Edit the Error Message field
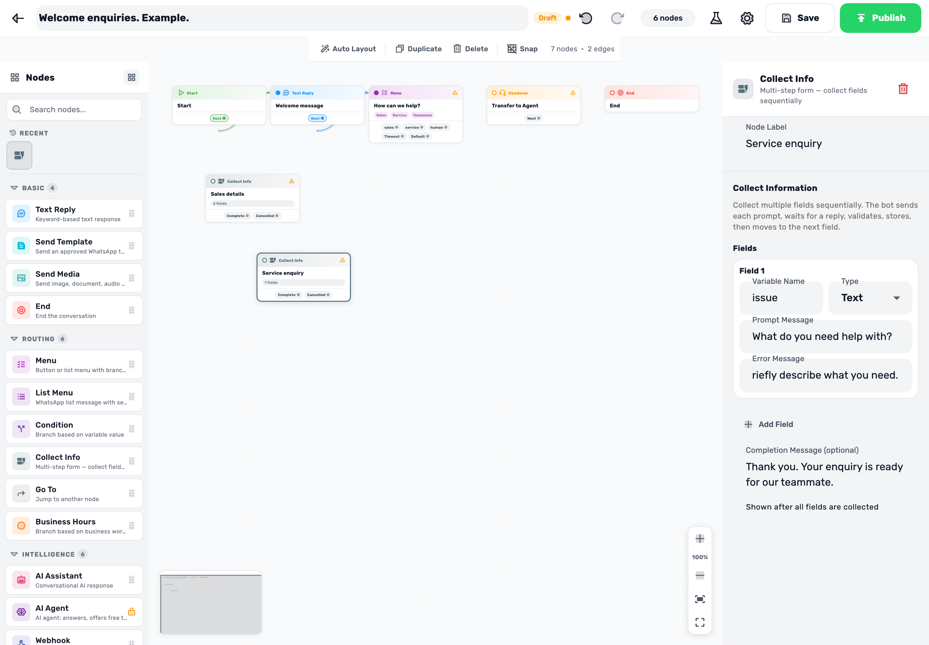 coord(825,375)
